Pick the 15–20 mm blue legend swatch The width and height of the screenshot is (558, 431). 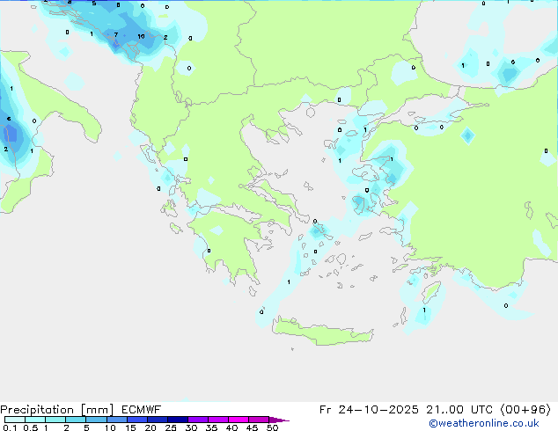pos(136,420)
